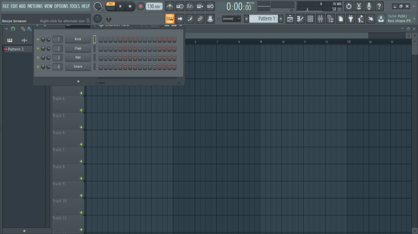Expand the browser options arrow

pos(7,29)
